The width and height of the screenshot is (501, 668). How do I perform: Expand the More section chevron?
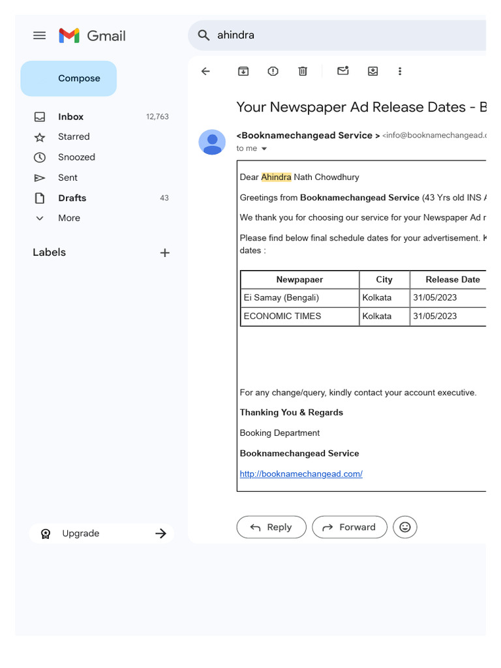tap(40, 219)
